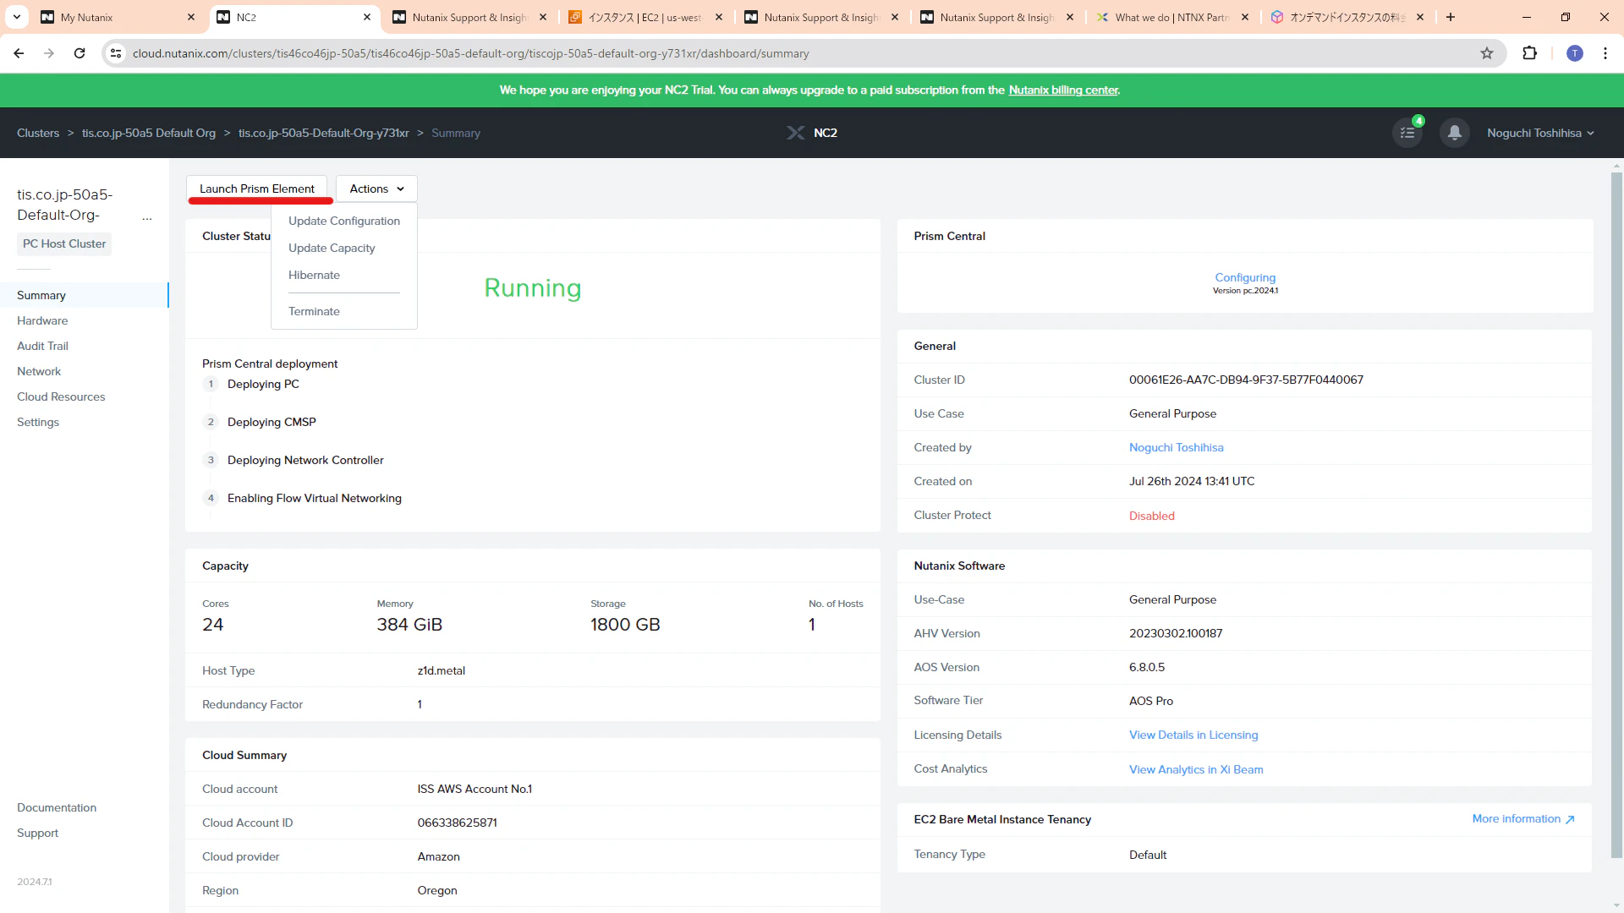Switch to the What we do NTNX tab

(1171, 17)
